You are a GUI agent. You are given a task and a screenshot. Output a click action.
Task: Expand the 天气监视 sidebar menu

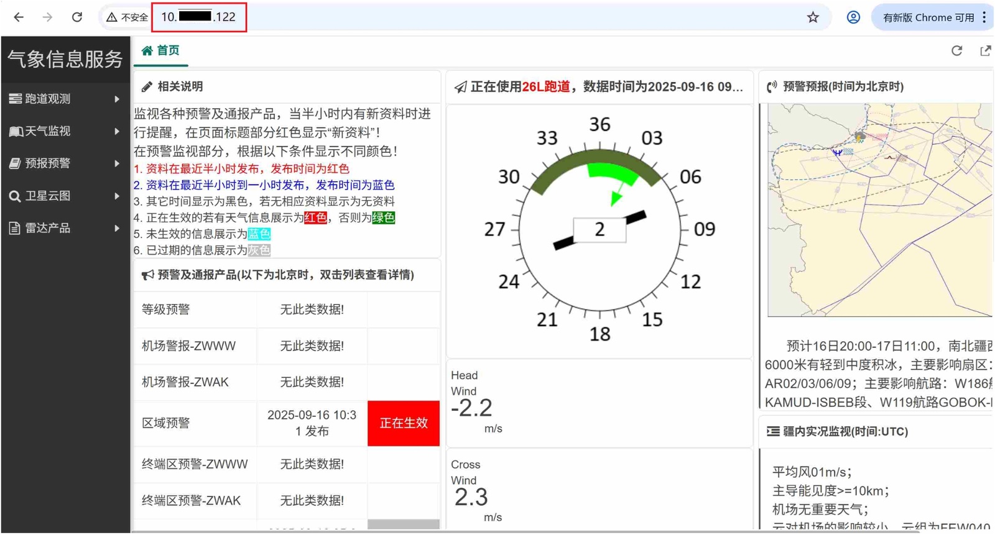pos(65,131)
